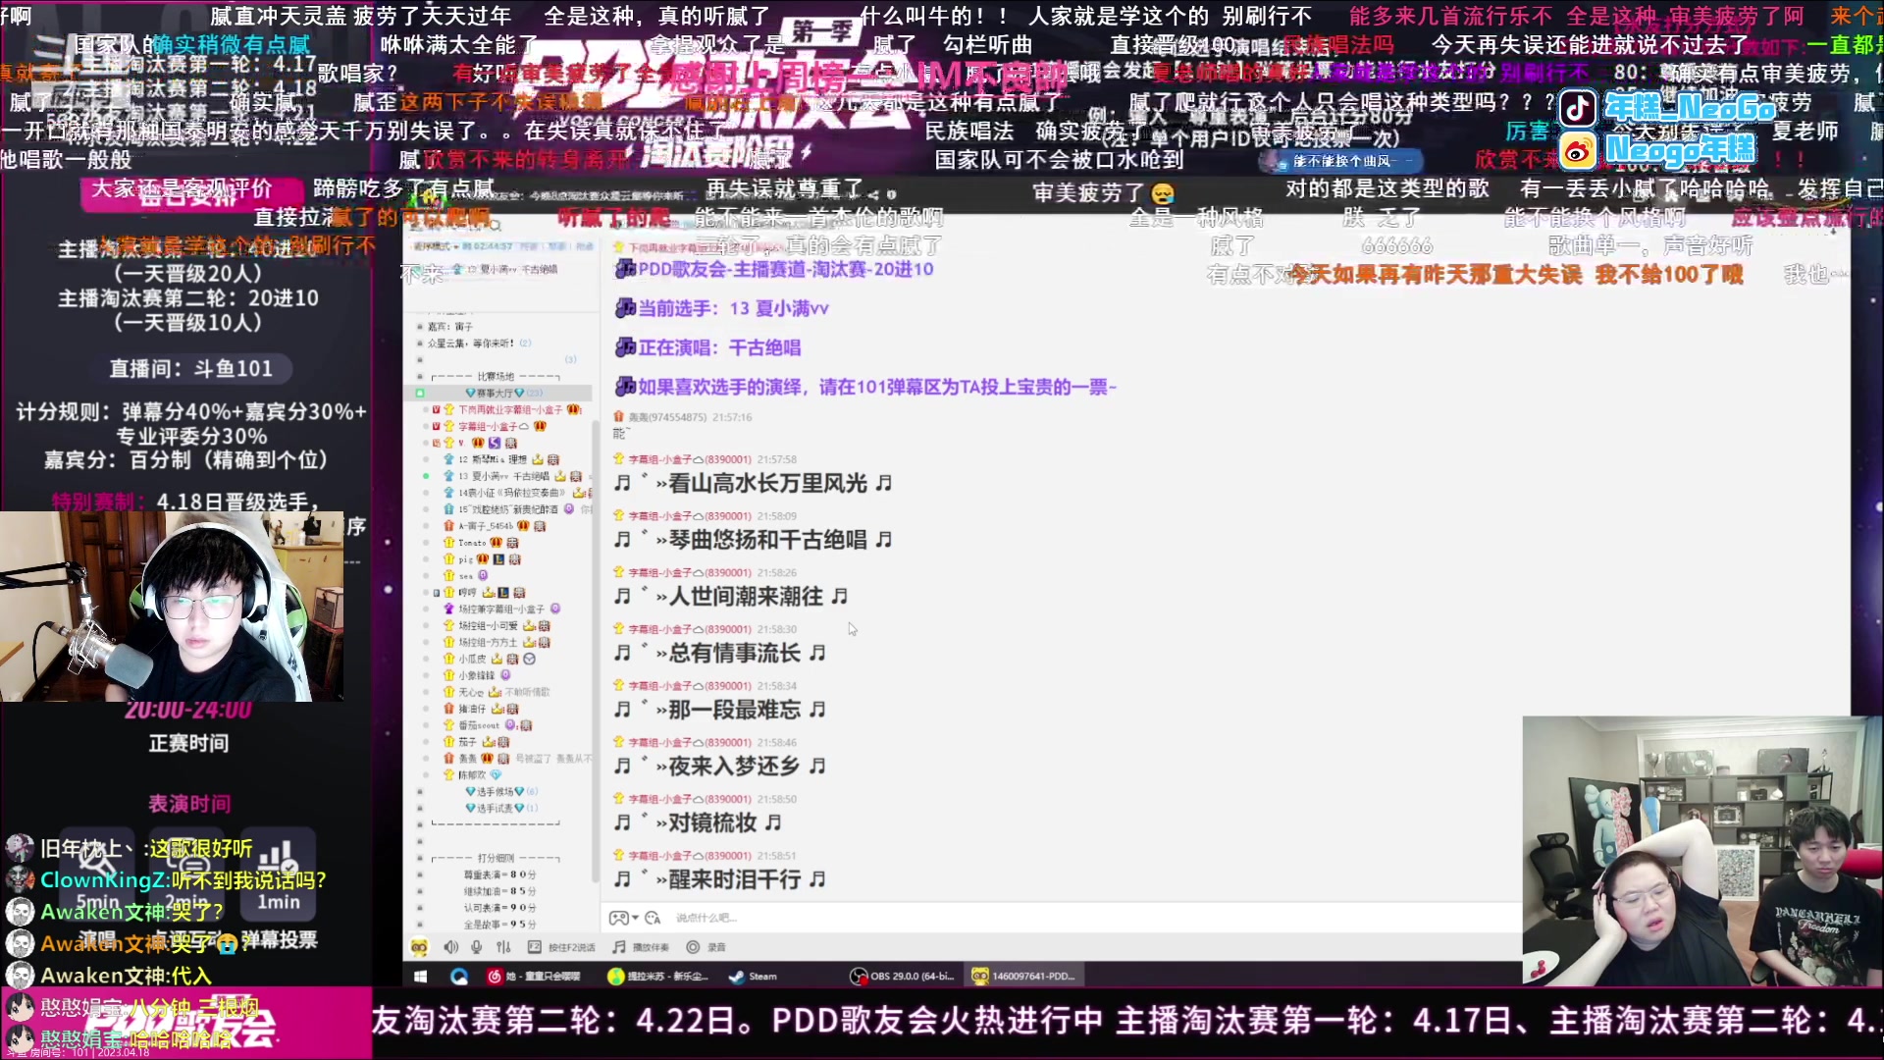Select user 场控组-小可爱
Screen dimensions: 1884x1060
(488, 626)
